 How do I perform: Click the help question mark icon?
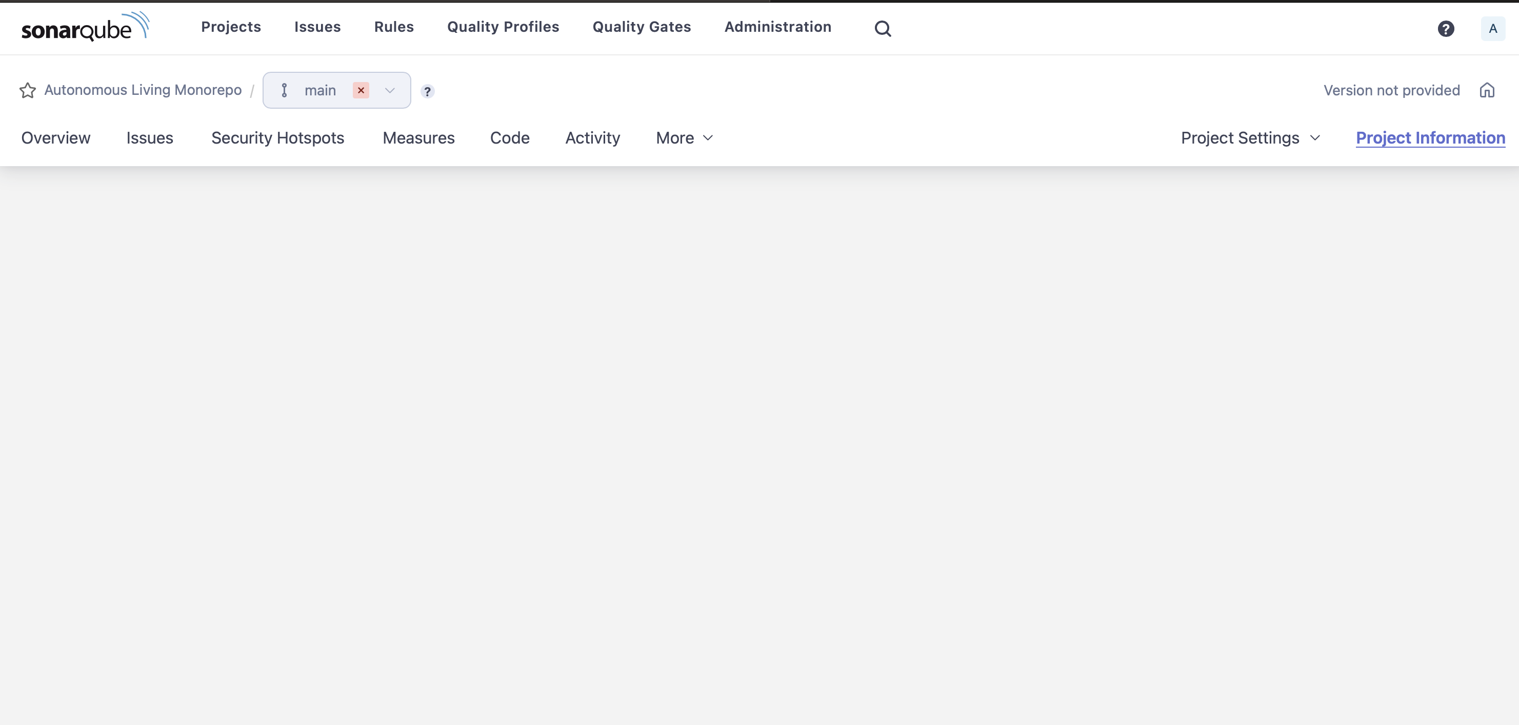coord(1446,28)
